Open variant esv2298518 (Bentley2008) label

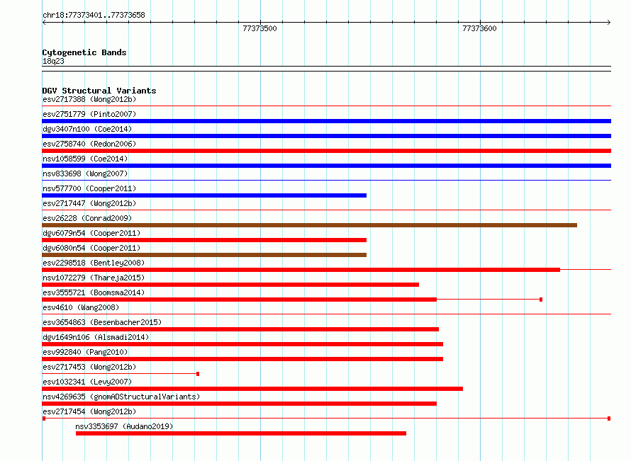[x=94, y=263]
